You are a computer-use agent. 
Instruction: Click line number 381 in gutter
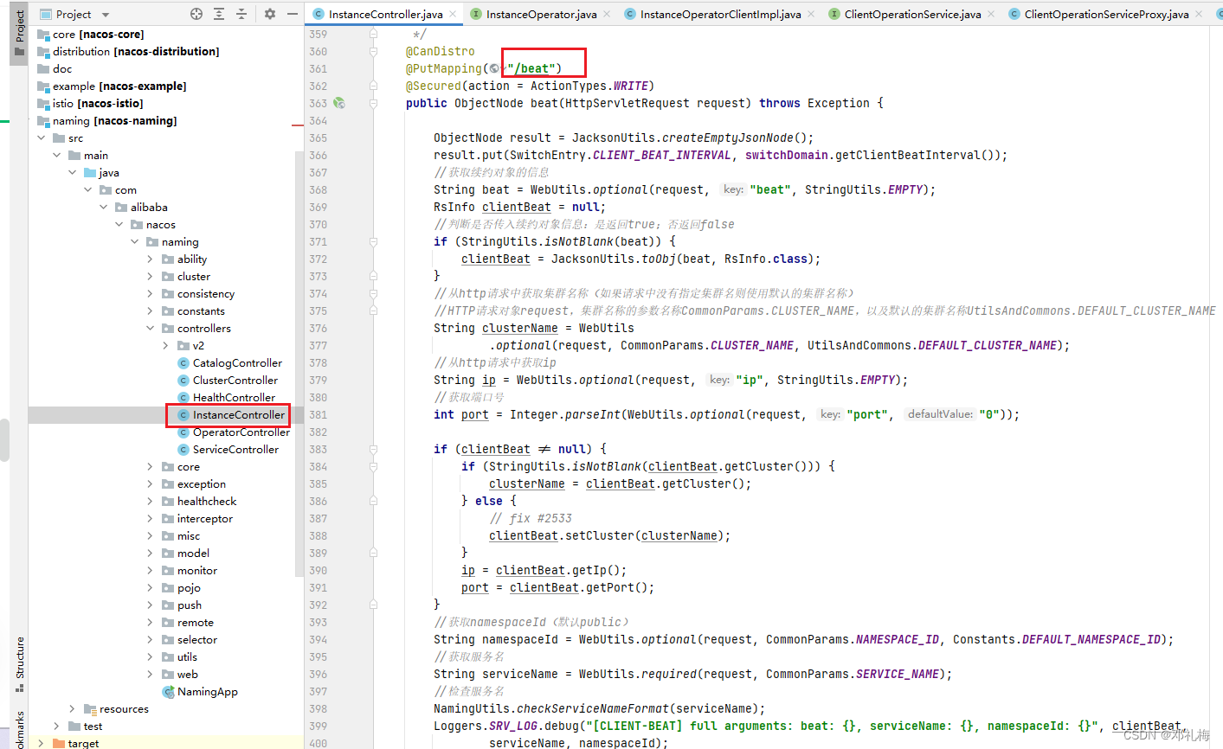[x=318, y=414]
